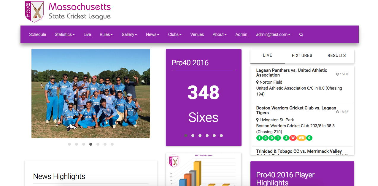Open the Clubs dropdown menu

(x=174, y=35)
